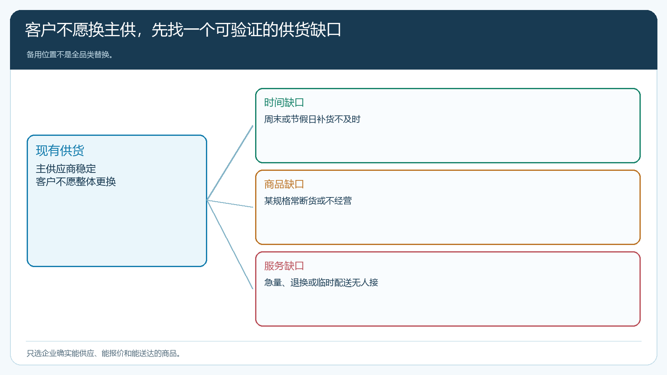Click the 现有供货 heading
Screen dimensions: 667x375
tap(60, 150)
